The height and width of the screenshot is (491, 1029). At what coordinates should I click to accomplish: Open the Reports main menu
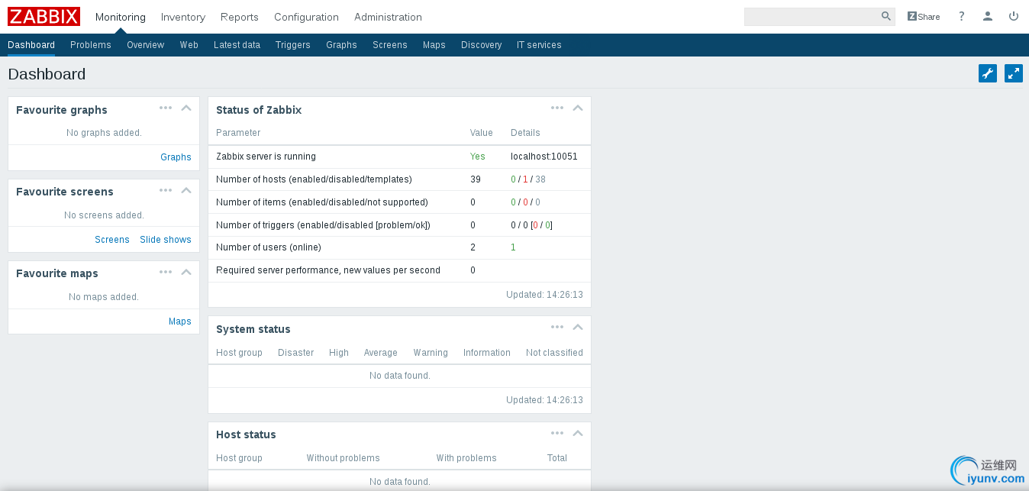tap(240, 17)
